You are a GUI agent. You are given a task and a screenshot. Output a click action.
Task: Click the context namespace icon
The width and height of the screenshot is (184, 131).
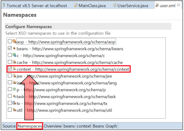(x=14, y=69)
